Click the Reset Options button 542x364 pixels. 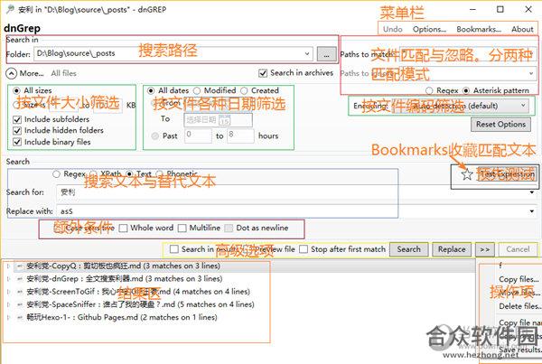click(500, 125)
